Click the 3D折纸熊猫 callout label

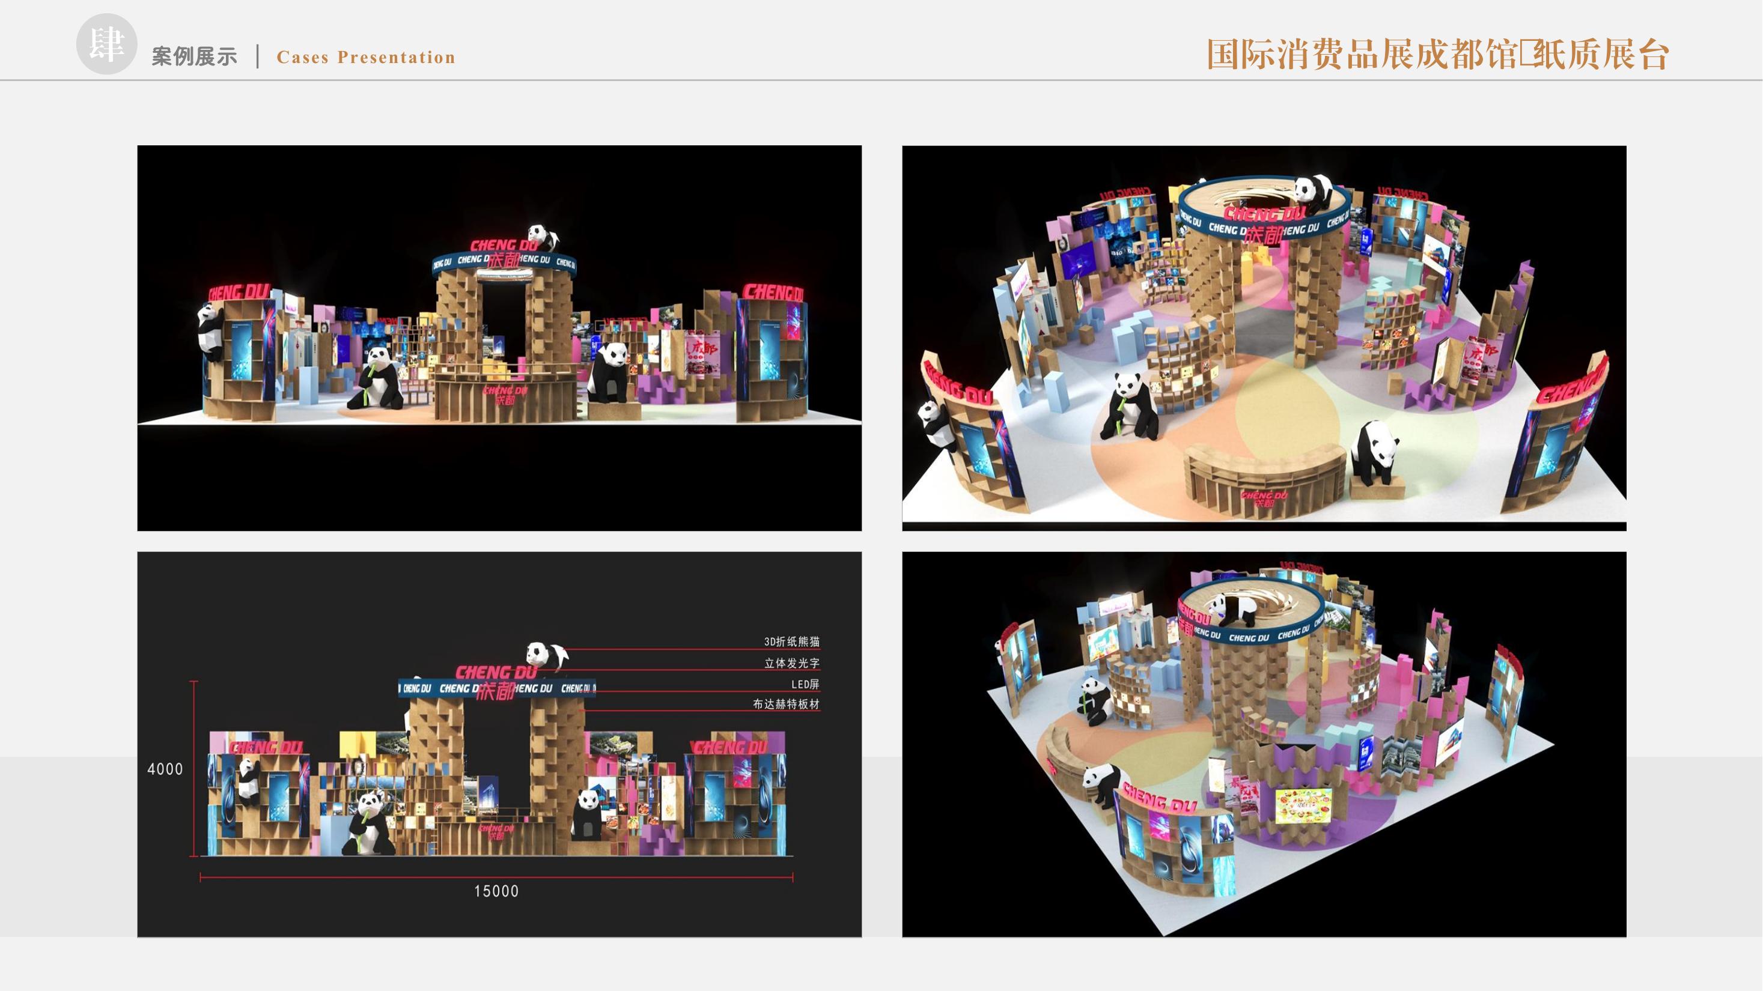[x=792, y=641]
